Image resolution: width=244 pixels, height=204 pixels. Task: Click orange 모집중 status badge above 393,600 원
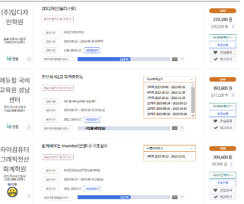223,80
